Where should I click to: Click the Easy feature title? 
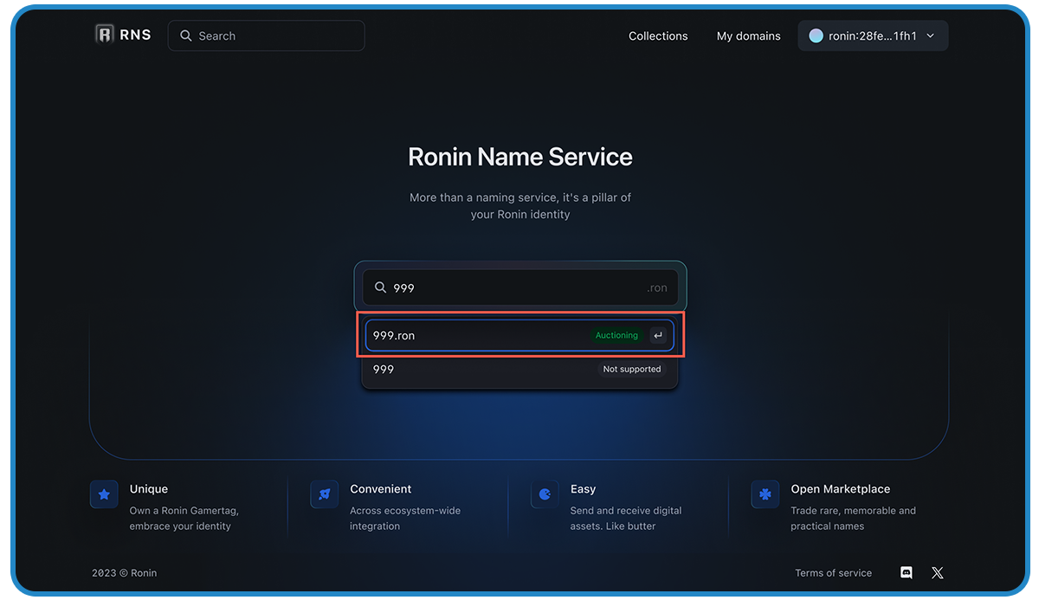pos(584,489)
